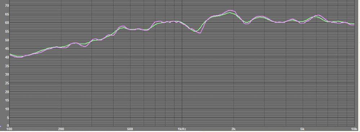Click the 30 label on level axis

7,74
